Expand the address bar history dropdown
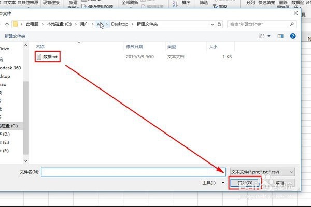Viewport: 311px width, 207px height. (212, 24)
